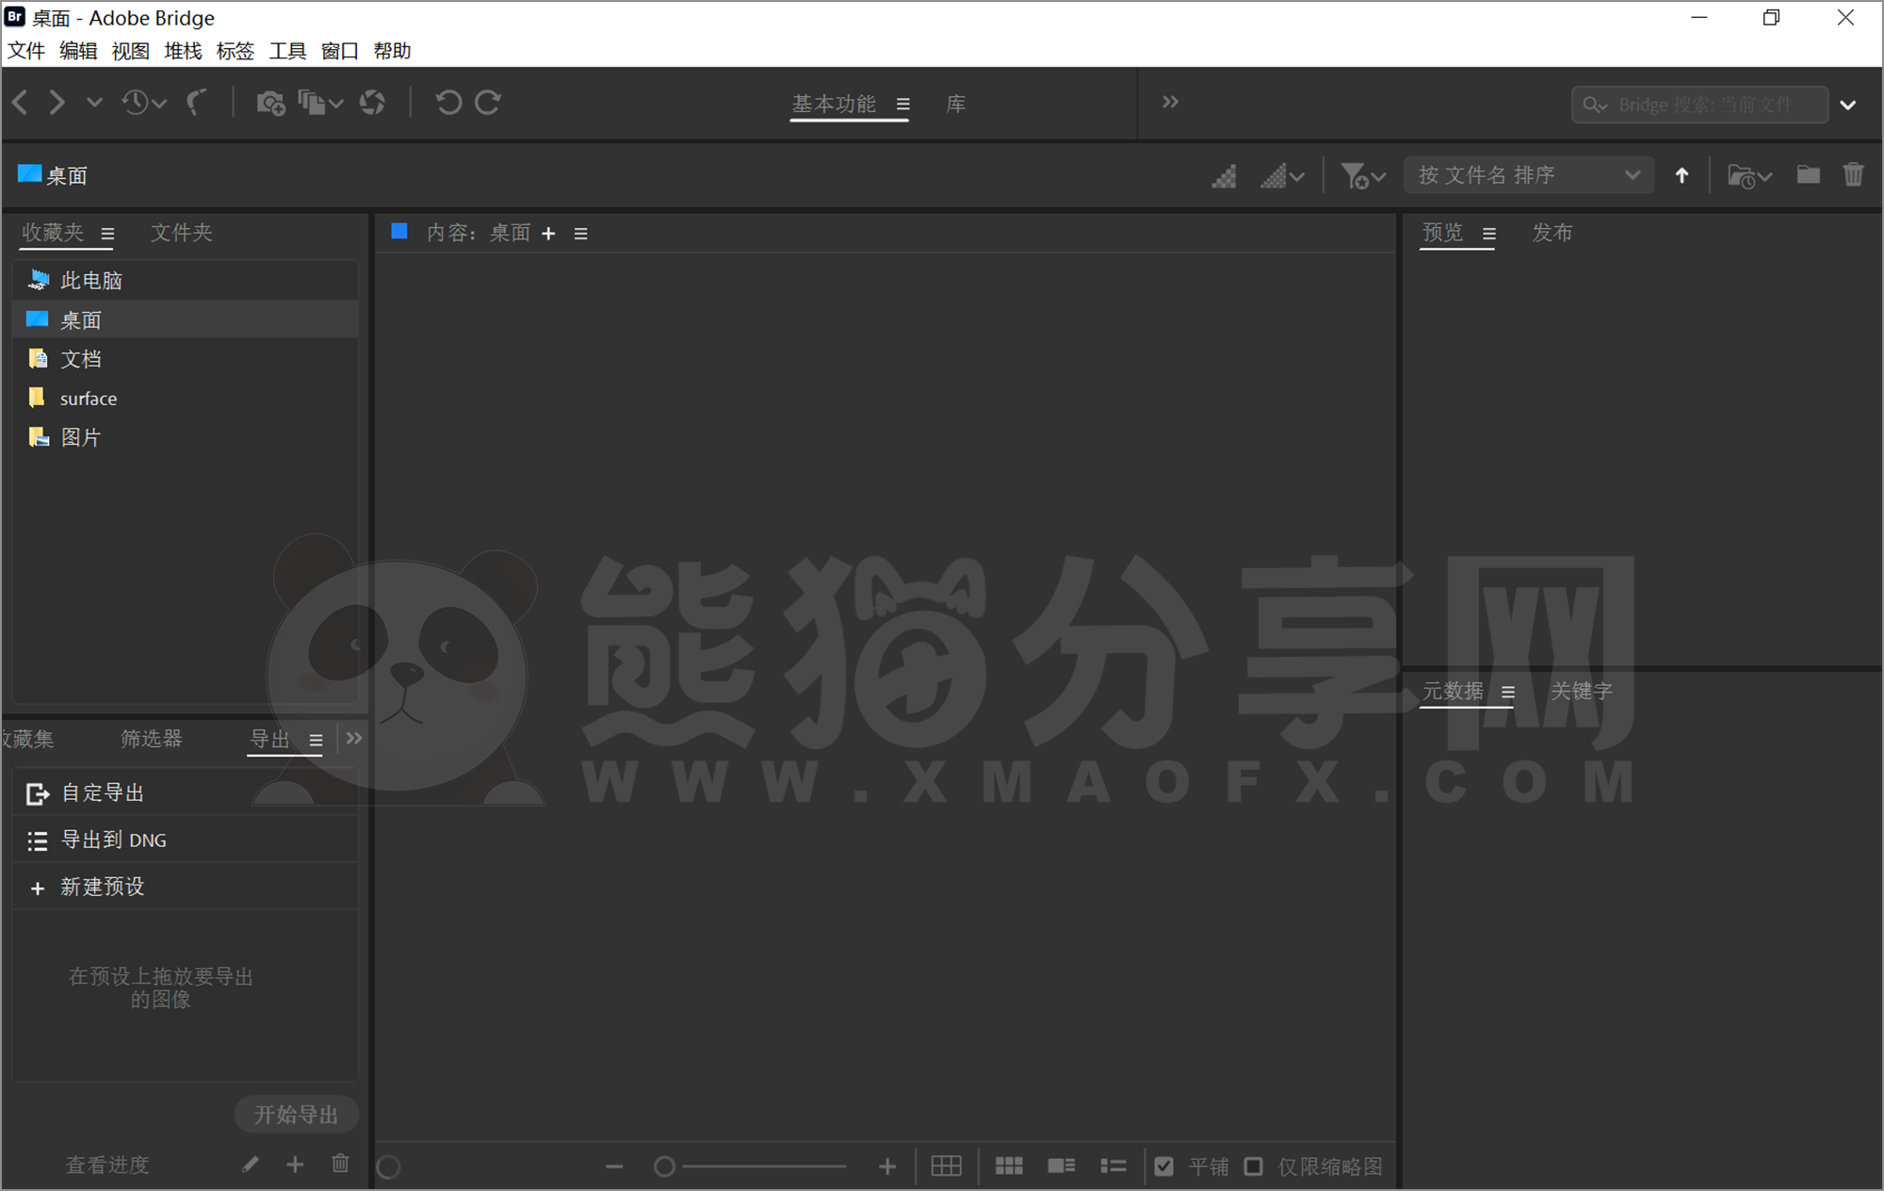The height and width of the screenshot is (1191, 1884).
Task: Switch content view to list view icon
Action: 1113,1167
